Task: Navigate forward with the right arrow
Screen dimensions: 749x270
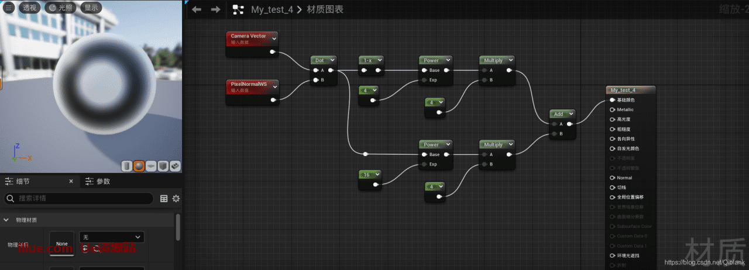Action: click(x=215, y=9)
